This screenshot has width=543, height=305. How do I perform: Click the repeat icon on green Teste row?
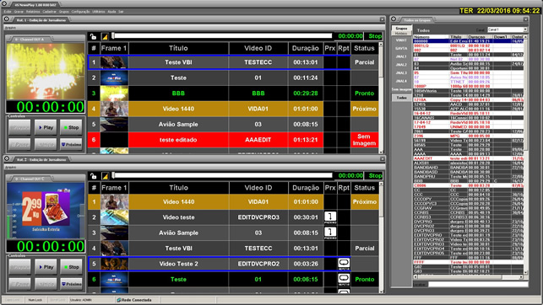(x=344, y=280)
